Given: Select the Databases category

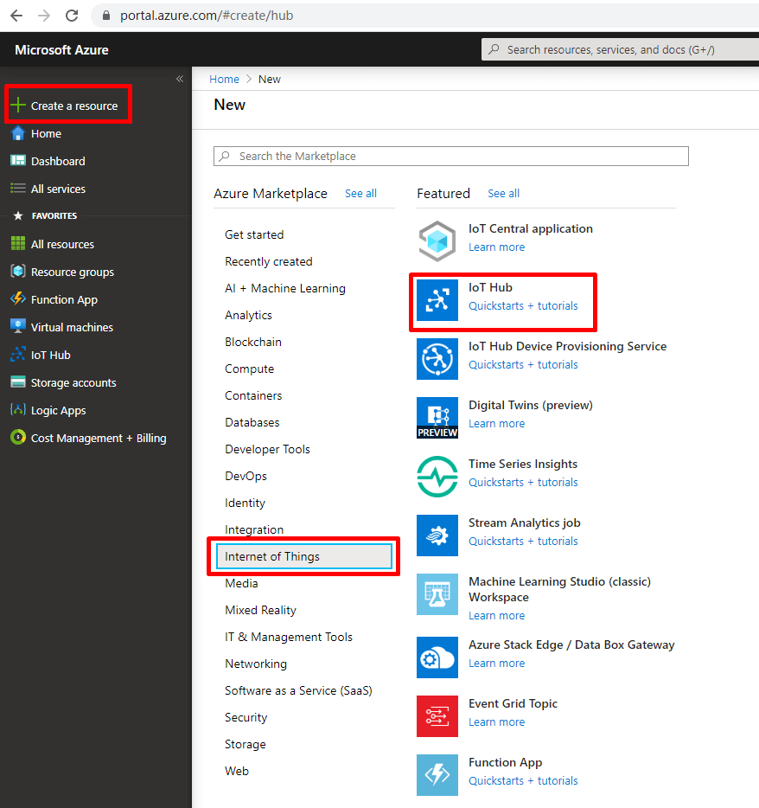Looking at the screenshot, I should tap(252, 422).
